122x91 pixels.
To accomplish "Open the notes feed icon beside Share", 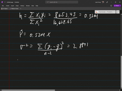I will [111, 6].
